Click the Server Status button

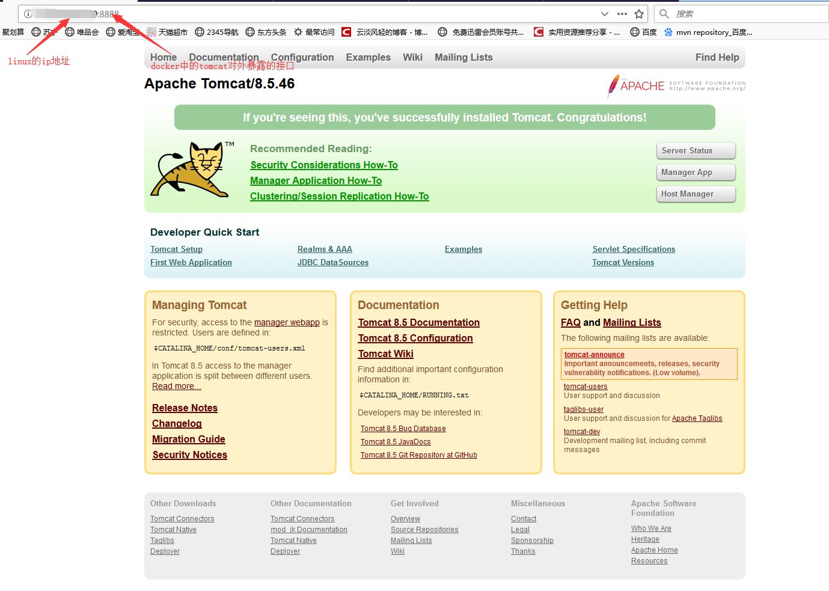[x=696, y=151]
